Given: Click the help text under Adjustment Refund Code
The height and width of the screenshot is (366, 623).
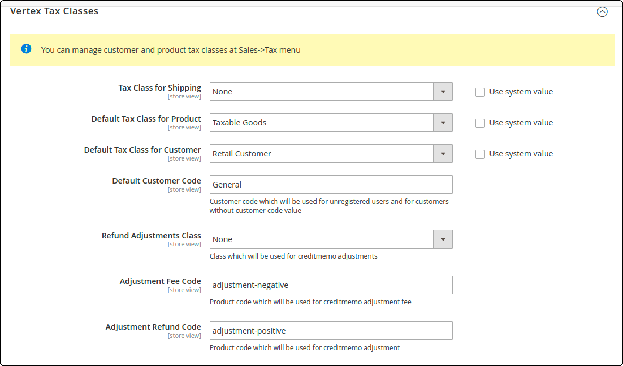Looking at the screenshot, I should tap(305, 348).
